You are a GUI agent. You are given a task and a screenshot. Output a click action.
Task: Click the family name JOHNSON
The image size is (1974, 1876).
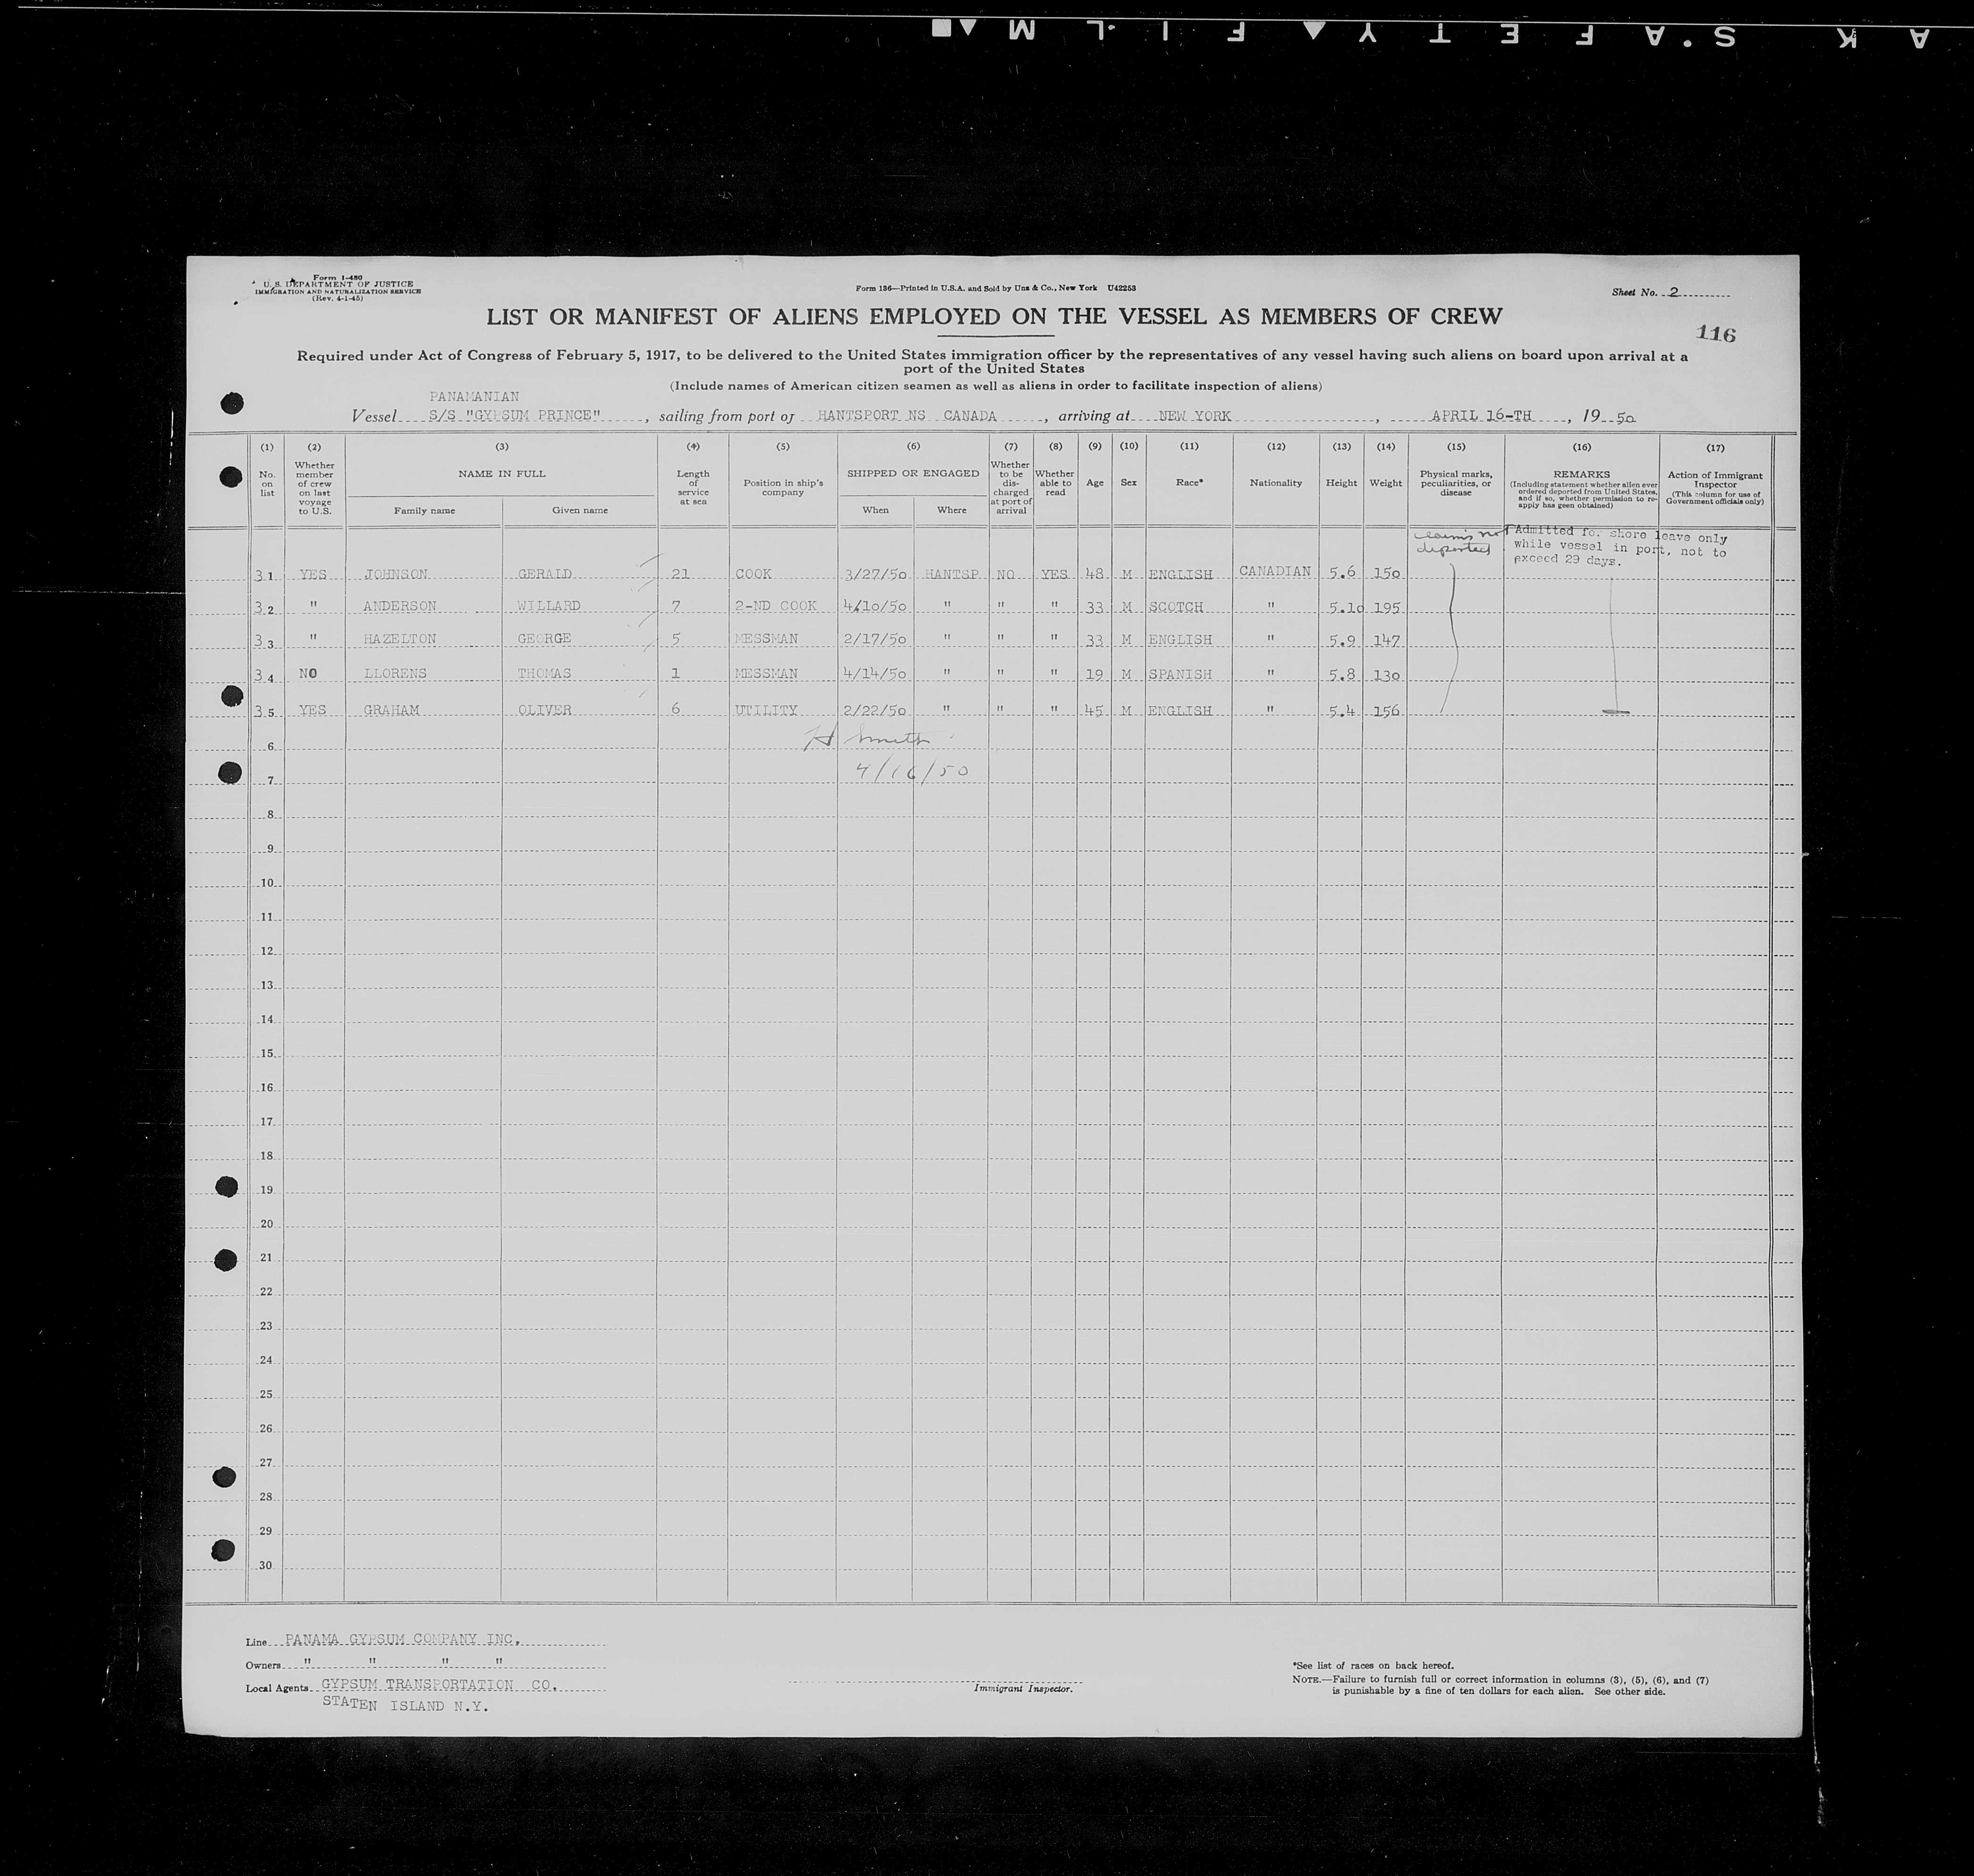click(x=396, y=574)
